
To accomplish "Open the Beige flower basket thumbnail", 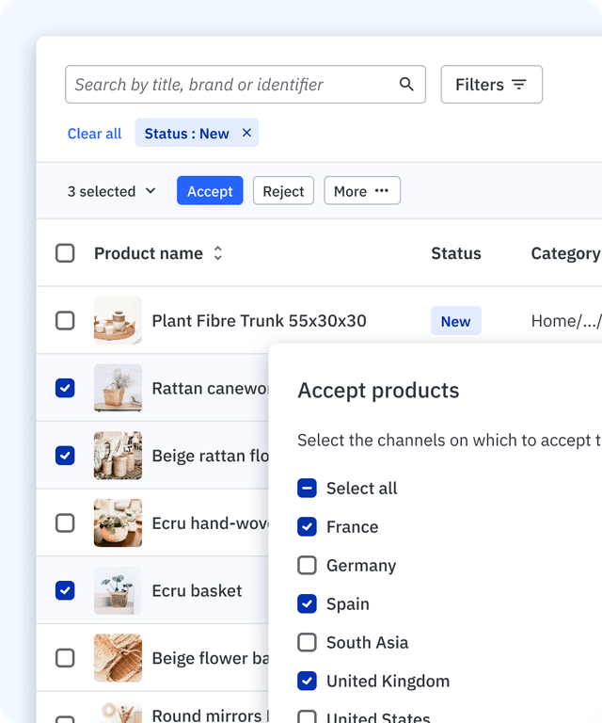I will tap(118, 657).
